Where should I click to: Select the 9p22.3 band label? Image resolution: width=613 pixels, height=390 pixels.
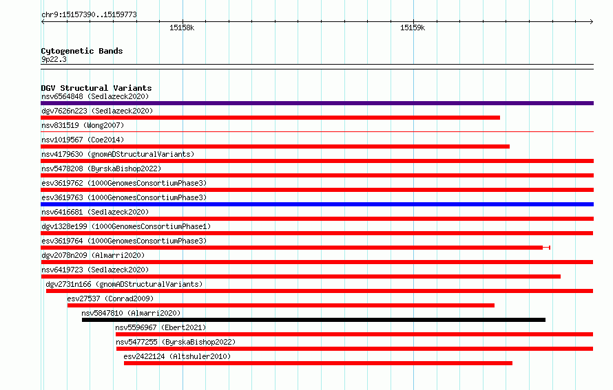(54, 59)
